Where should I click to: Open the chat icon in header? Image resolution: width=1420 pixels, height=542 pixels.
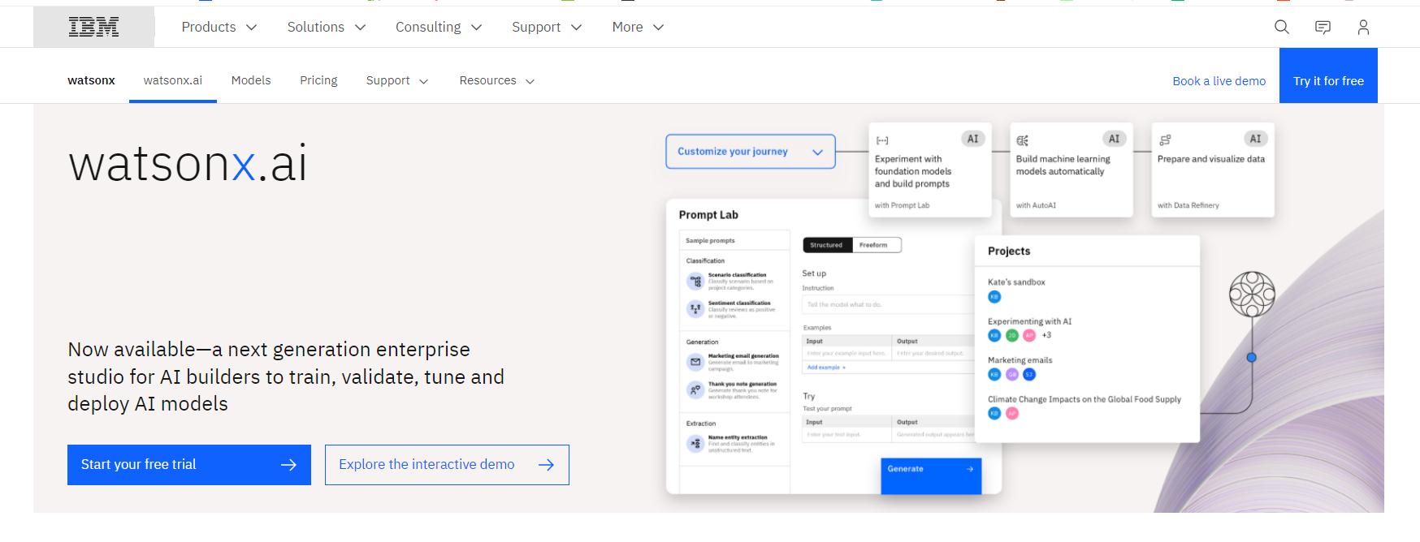click(1323, 27)
